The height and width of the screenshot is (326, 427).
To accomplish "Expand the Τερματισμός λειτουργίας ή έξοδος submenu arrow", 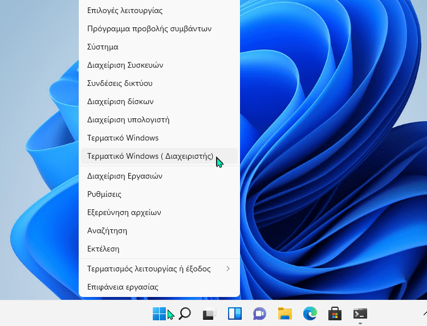I will 228,269.
